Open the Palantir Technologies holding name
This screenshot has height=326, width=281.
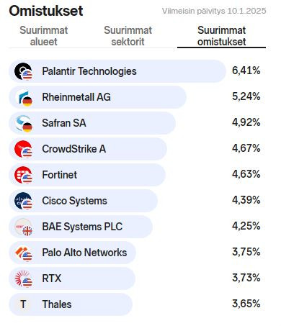[89, 71]
